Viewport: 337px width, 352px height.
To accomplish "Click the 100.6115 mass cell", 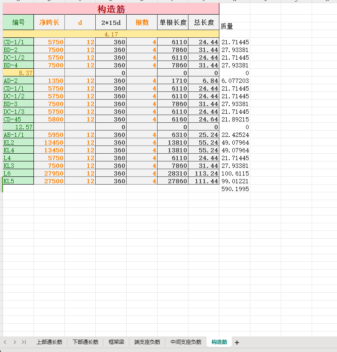I will (235, 173).
